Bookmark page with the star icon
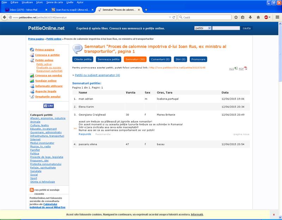The width and height of the screenshot is (282, 220). tap(236, 17)
